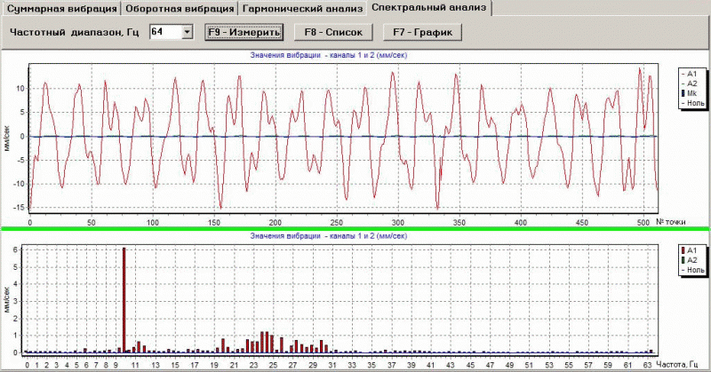Click upper chart title Значения вибрации
Image resolution: width=711 pixels, height=372 pixels.
click(x=329, y=55)
